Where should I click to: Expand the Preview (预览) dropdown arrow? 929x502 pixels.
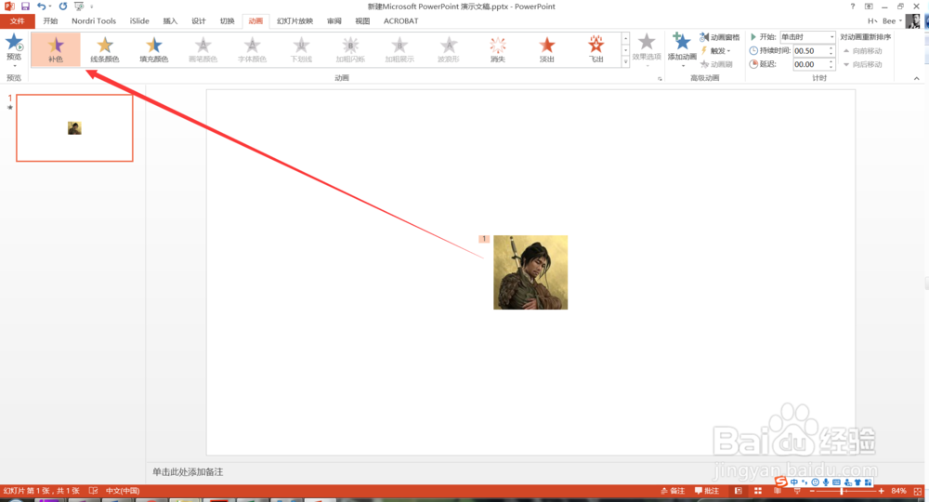(x=14, y=66)
